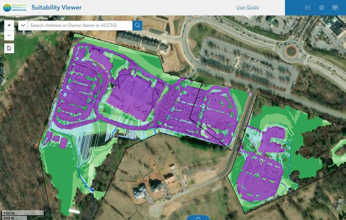Open the basemap gallery grid icon
Viewport: 346px width, 220px height.
(x=335, y=8)
